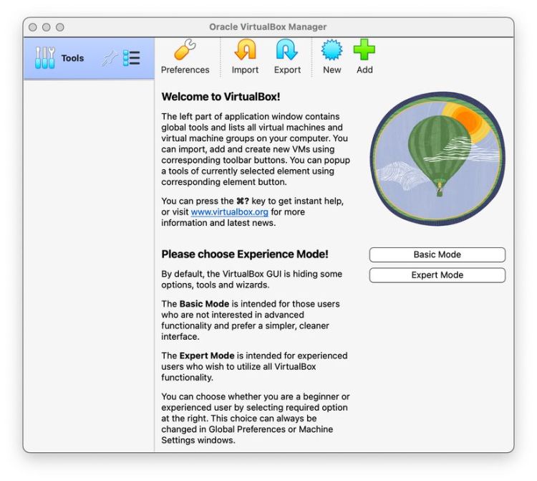This screenshot has width=537, height=481.
Task: Choose the Basic Mode button
Action: [x=437, y=254]
